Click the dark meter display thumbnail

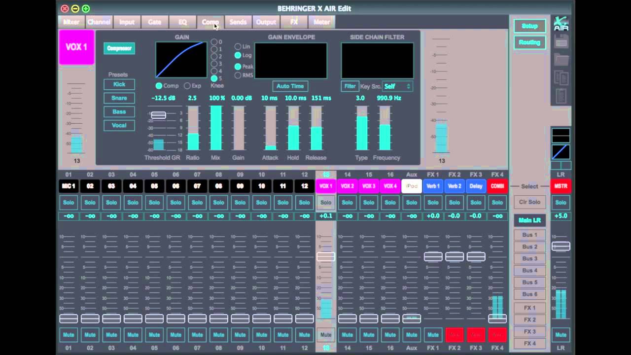pyautogui.click(x=561, y=135)
